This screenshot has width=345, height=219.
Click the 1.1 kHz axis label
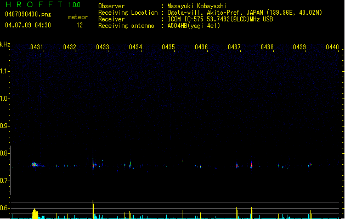coord(4,71)
